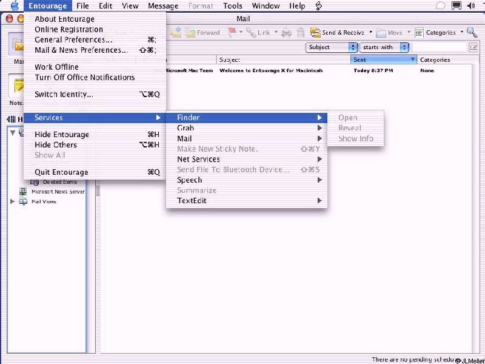Click the Move toolbar button
485x364 pixels.
(x=389, y=33)
